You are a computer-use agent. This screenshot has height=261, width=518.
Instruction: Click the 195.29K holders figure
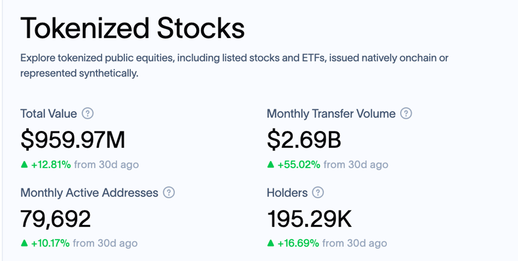point(309,219)
